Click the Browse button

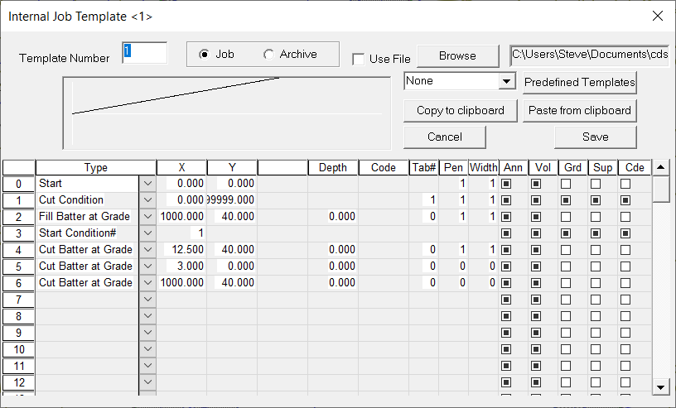click(457, 56)
